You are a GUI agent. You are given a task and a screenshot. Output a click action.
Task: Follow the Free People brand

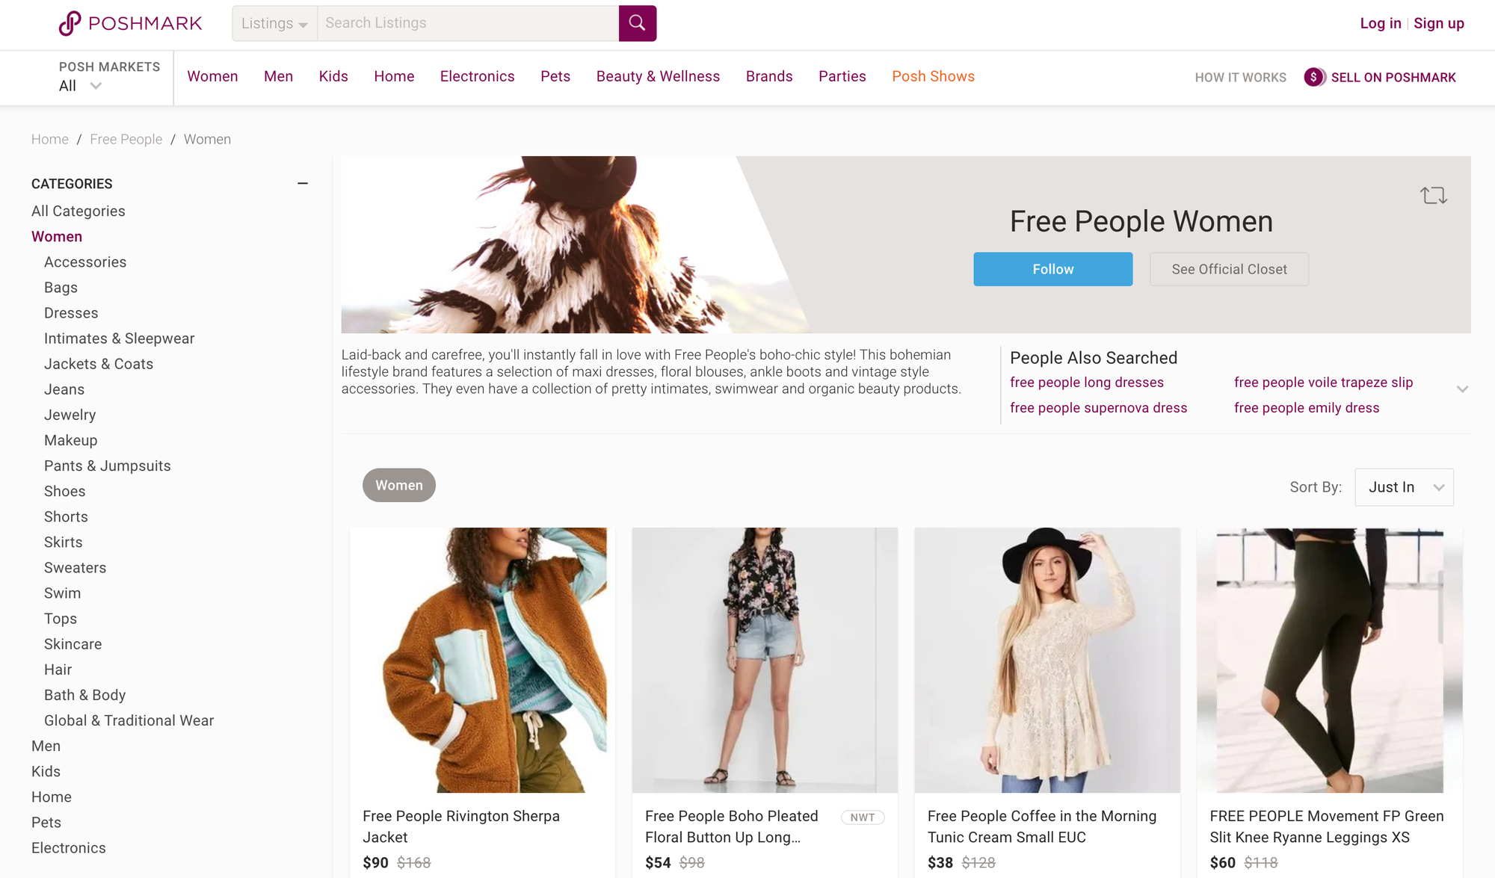click(x=1052, y=269)
